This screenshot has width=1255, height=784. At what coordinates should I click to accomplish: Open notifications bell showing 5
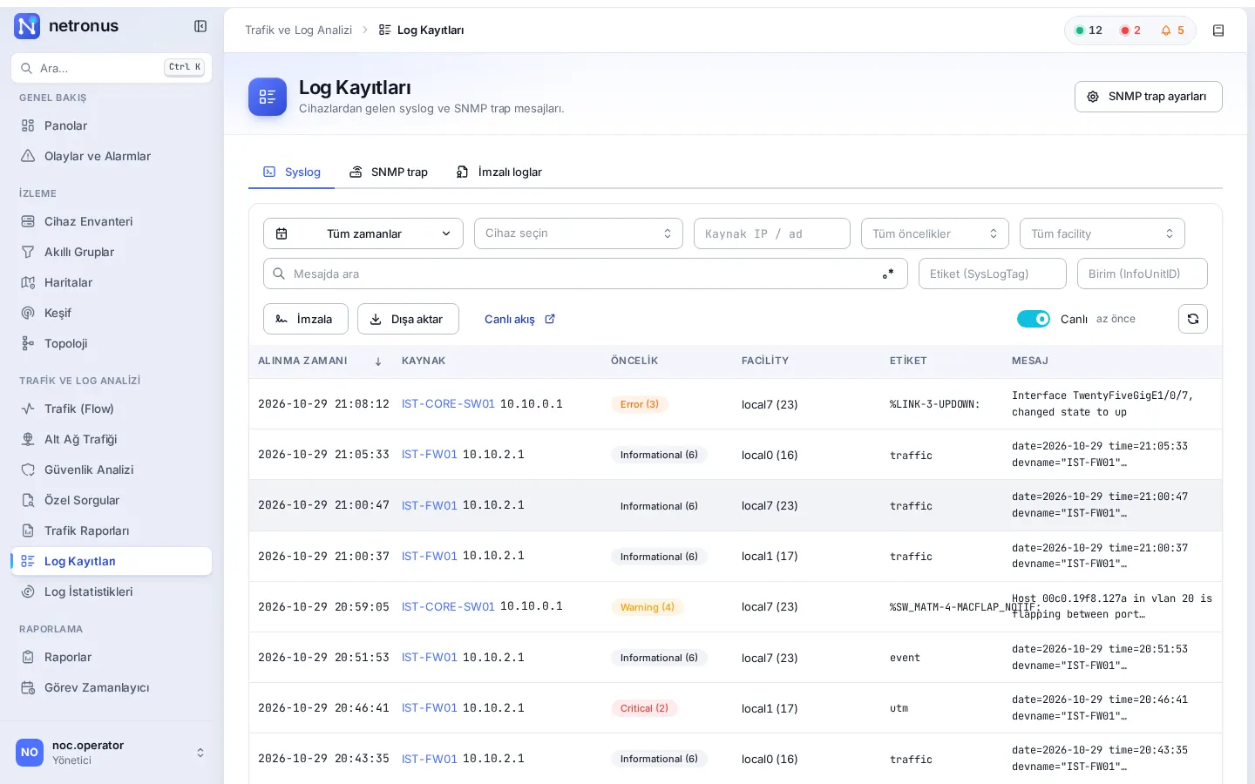[x=1172, y=30]
